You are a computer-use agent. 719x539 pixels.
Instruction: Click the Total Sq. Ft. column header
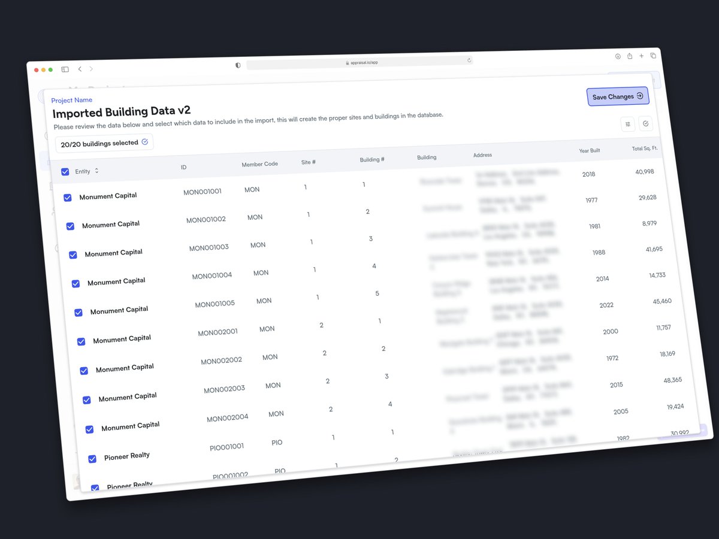coord(644,148)
